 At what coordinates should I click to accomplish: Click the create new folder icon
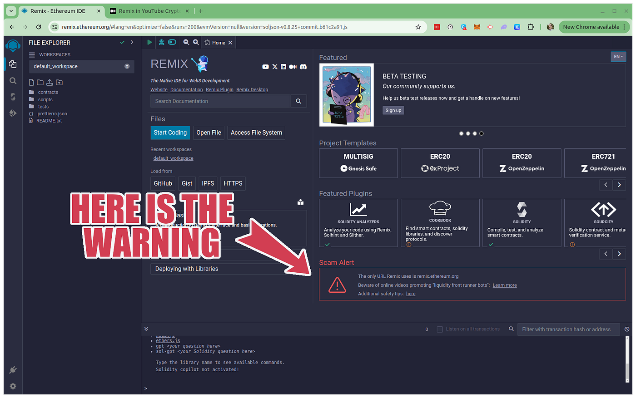pyautogui.click(x=40, y=83)
